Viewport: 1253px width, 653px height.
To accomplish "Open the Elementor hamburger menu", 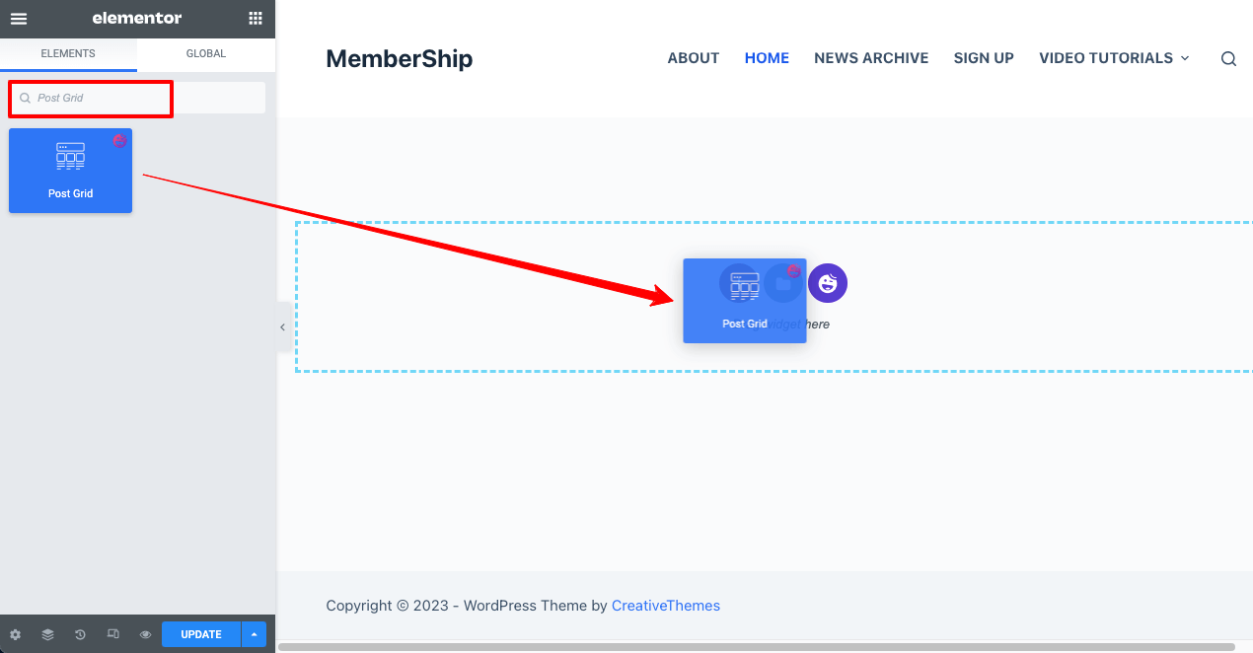I will 19,19.
